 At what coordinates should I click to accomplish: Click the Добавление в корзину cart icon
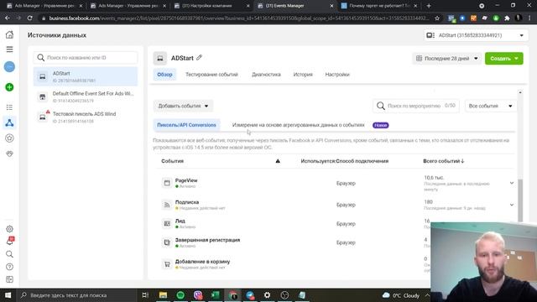[x=167, y=264]
